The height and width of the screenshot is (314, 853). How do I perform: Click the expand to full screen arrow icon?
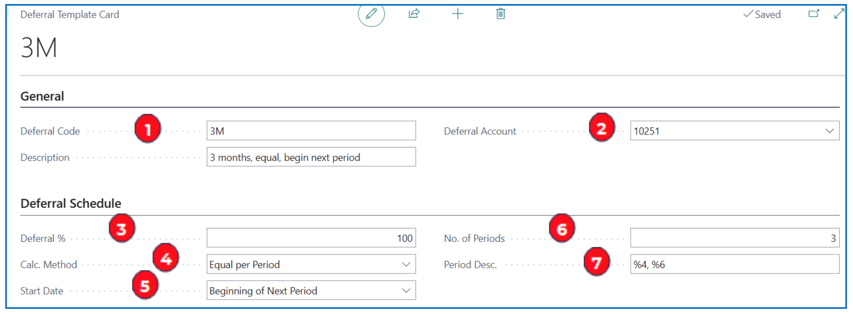pos(839,14)
